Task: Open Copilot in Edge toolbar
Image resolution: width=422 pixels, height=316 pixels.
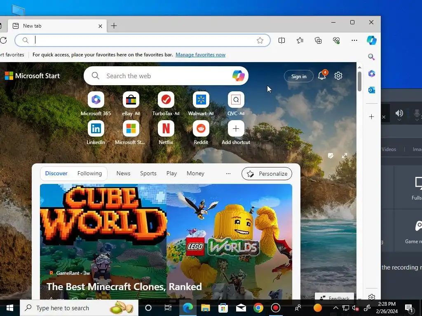Action: tap(372, 40)
